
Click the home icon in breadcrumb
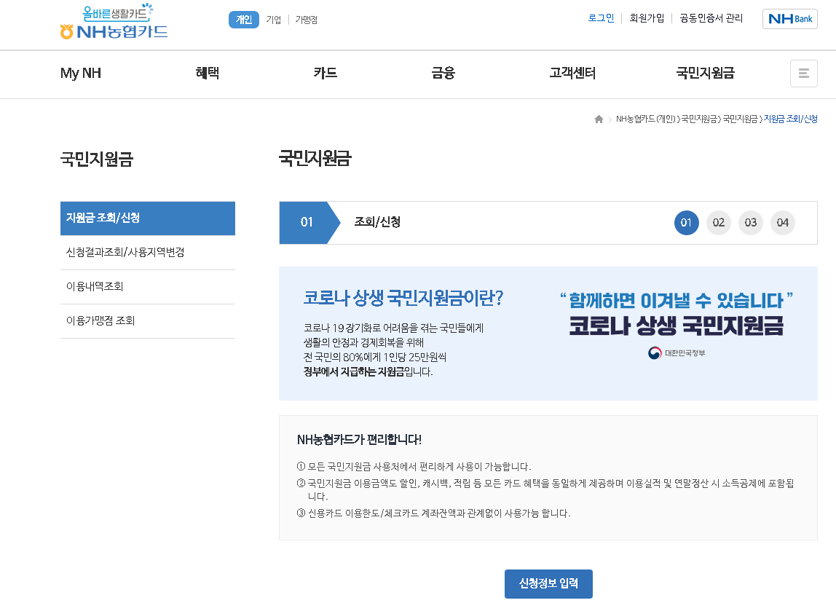coord(599,119)
